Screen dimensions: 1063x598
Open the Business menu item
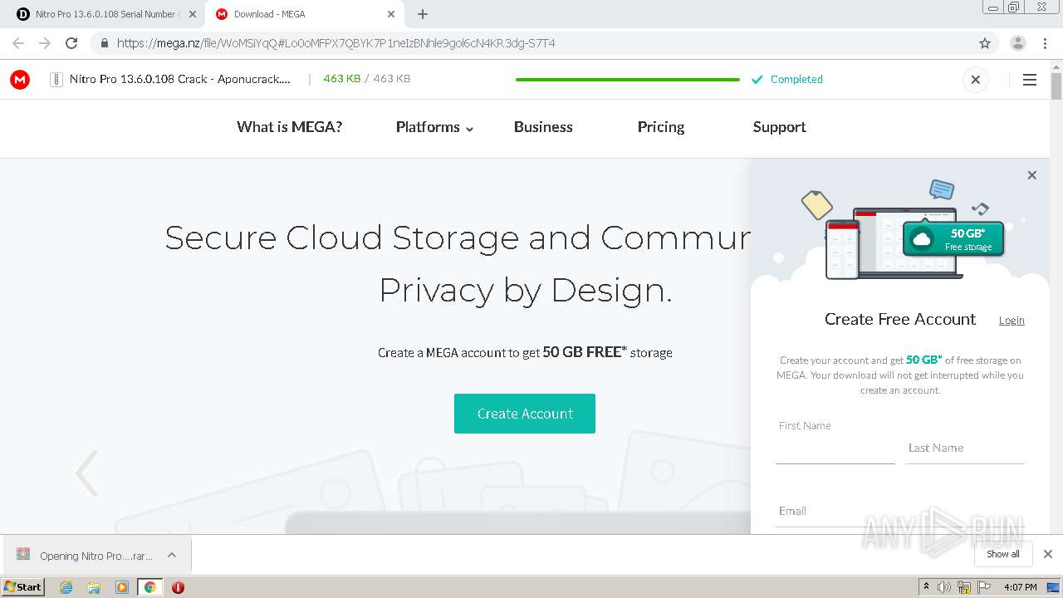click(x=543, y=127)
